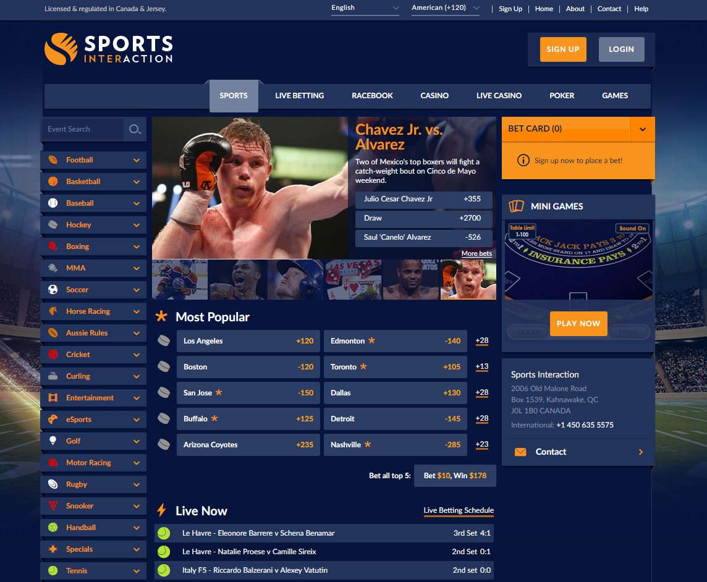707x582 pixels.
Task: Click the Rugby ball icon
Action: 53,484
